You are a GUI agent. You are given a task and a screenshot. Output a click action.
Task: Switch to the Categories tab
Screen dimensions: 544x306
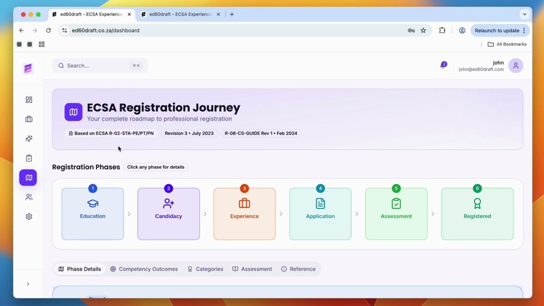click(x=205, y=269)
